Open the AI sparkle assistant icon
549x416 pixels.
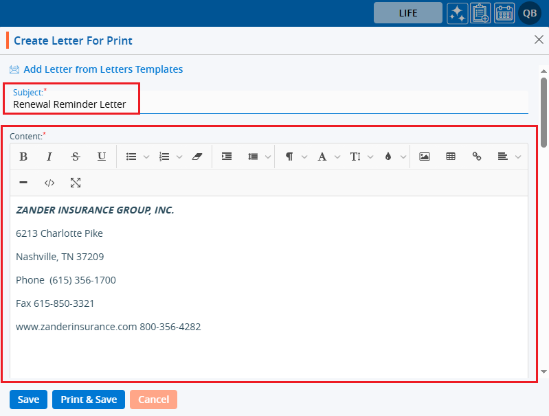click(457, 13)
